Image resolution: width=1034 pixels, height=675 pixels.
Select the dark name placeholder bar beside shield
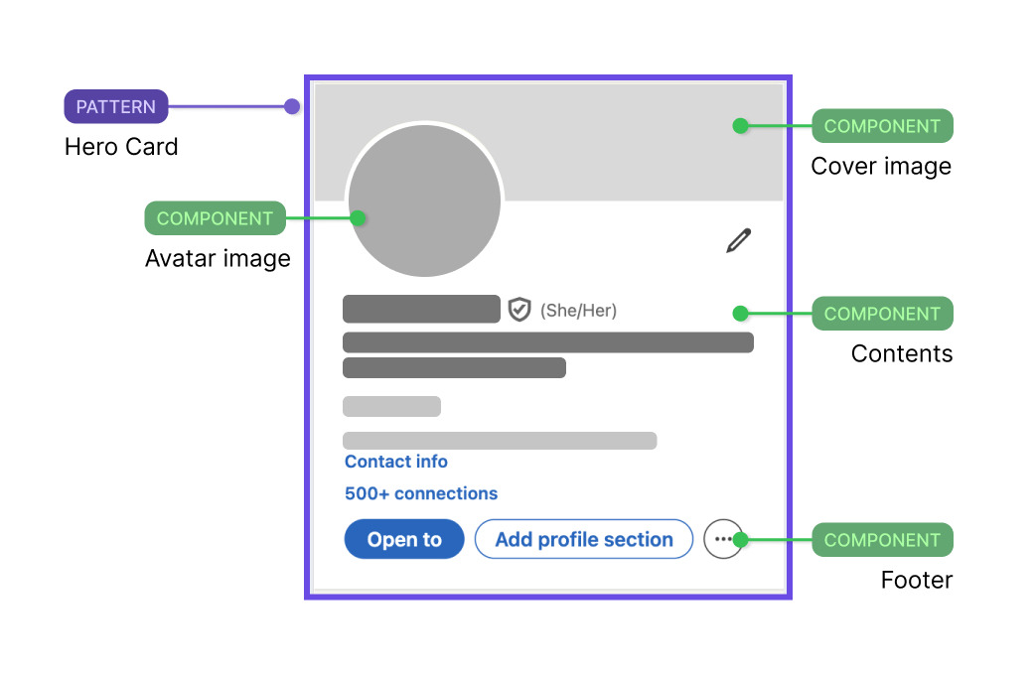click(421, 309)
